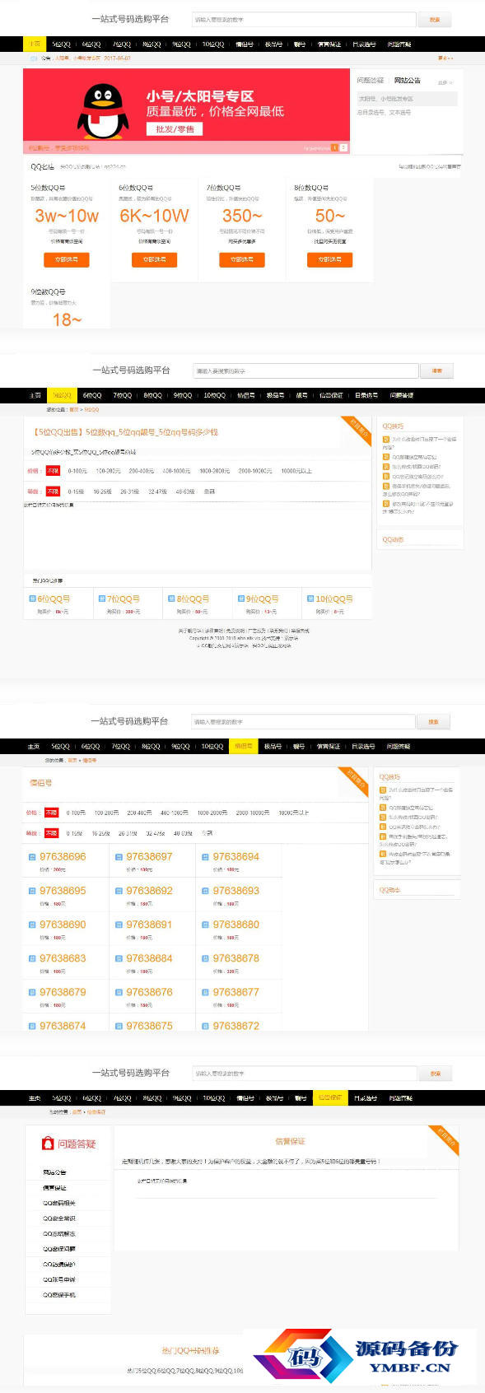The image size is (485, 1393).
Task: Open QQ密保手机 in the 问题答疑 sidebar
Action: [59, 1295]
